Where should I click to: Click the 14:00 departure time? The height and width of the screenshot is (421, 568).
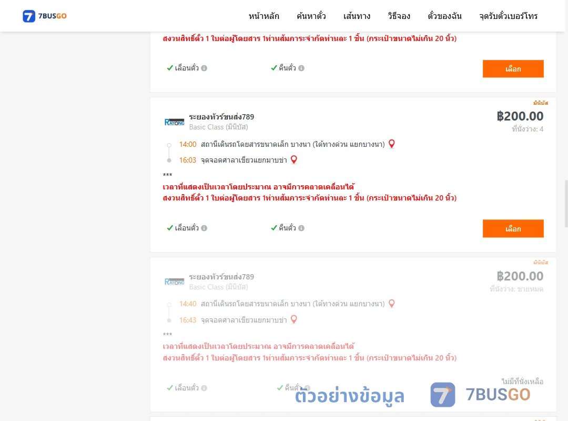click(x=188, y=144)
